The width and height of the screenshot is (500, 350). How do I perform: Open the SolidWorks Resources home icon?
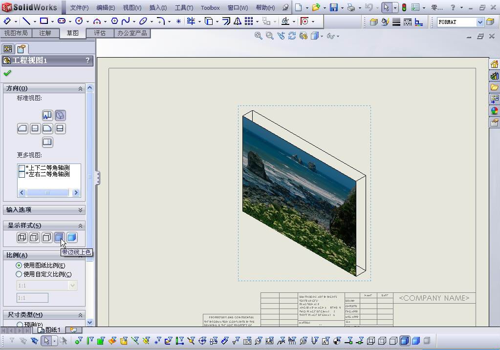pyautogui.click(x=494, y=64)
